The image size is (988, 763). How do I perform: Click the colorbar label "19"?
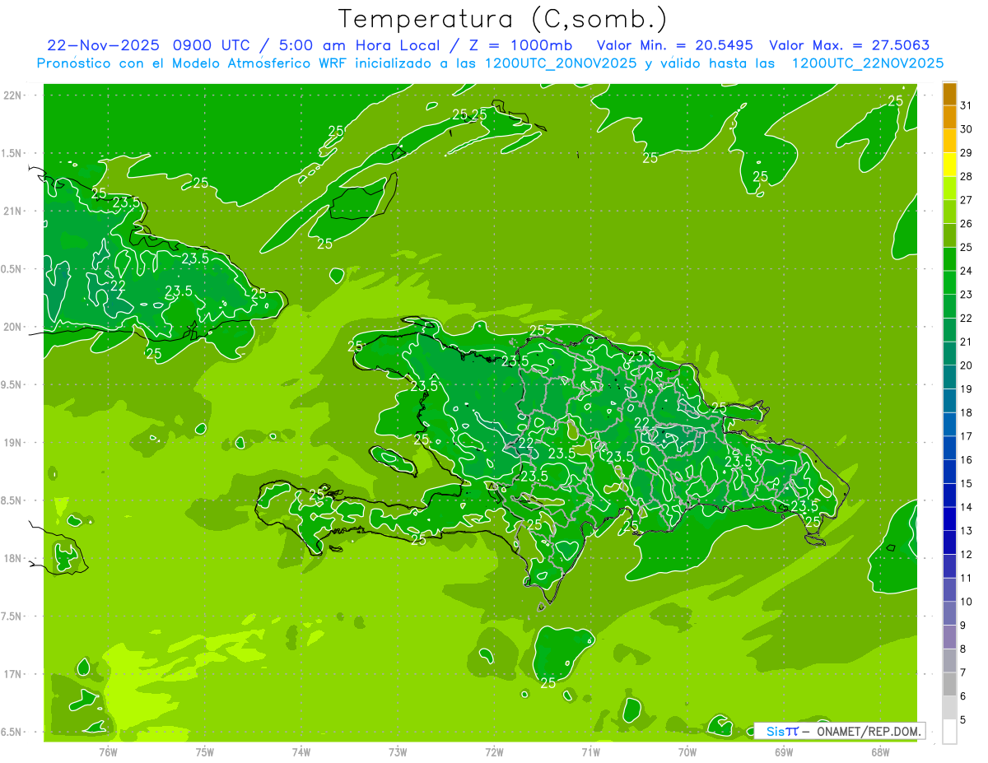click(967, 389)
